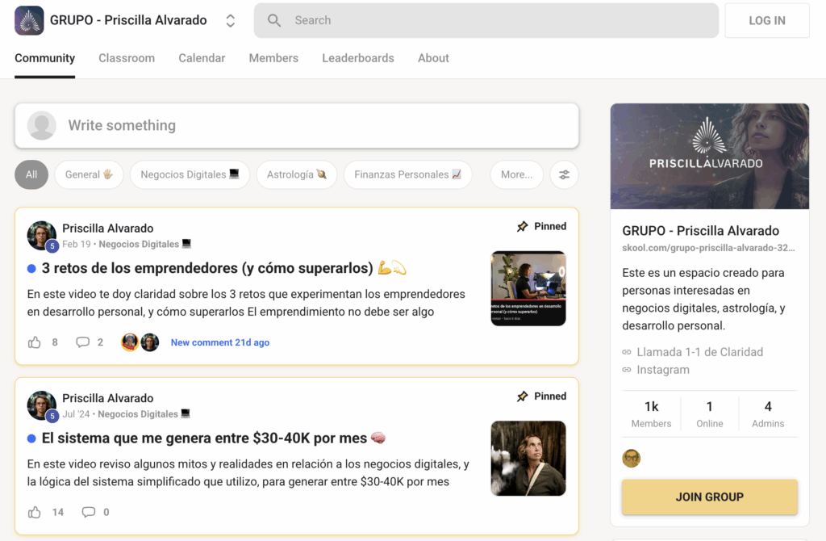View the 1k Members count

click(652, 414)
